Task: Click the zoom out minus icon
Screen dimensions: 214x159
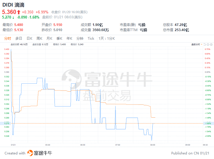Action: tap(208, 45)
